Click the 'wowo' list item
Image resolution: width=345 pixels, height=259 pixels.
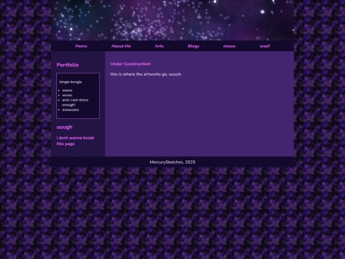[x=67, y=95]
